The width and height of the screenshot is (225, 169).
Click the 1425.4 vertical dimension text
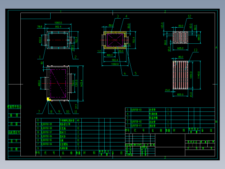click(x=81, y=83)
